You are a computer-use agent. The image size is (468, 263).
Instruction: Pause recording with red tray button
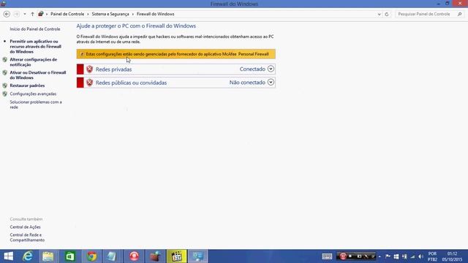coord(343,256)
